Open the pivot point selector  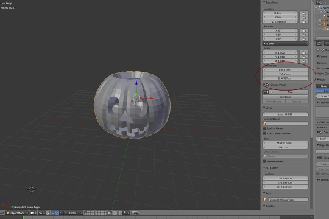click(41, 213)
